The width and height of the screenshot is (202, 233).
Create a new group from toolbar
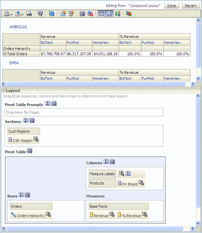pyautogui.click(x=63, y=14)
